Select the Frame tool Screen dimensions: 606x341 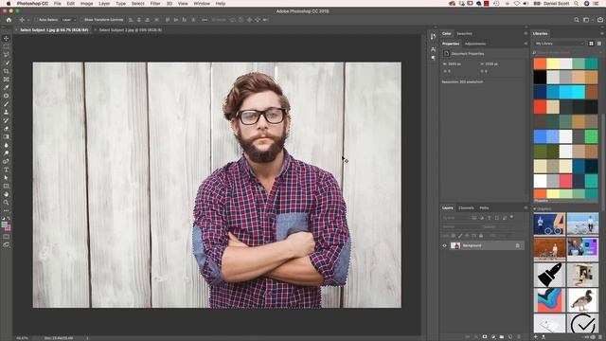[7, 80]
